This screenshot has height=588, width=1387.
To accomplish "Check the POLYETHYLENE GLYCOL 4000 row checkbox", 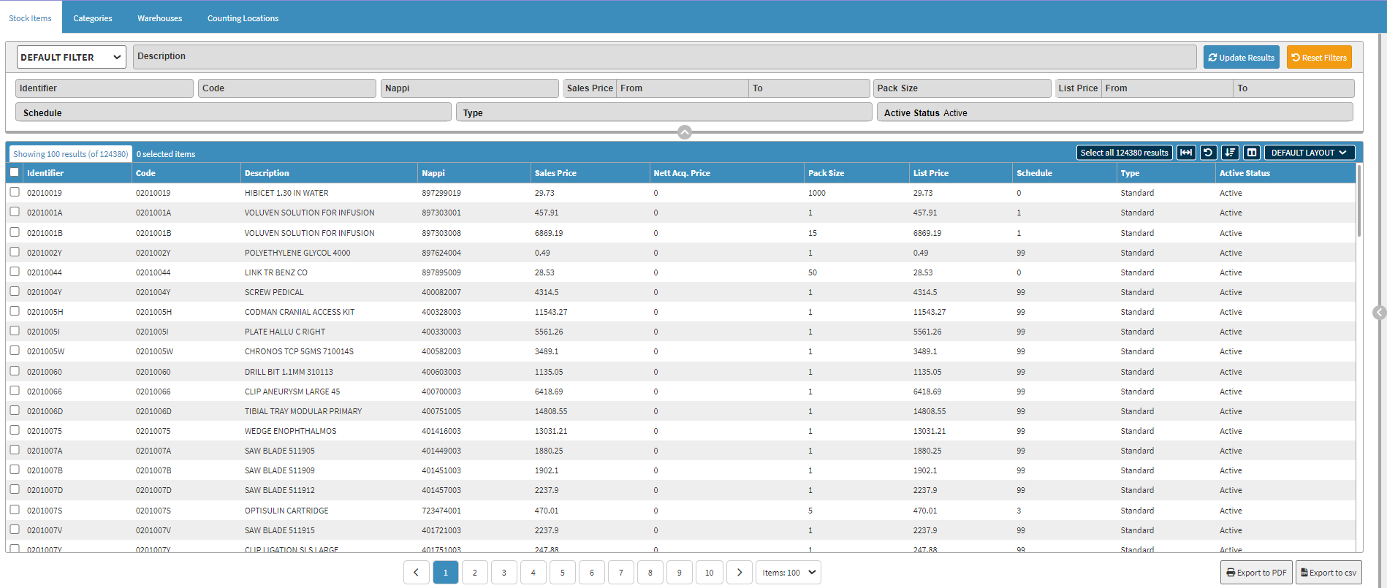I will 15,252.
